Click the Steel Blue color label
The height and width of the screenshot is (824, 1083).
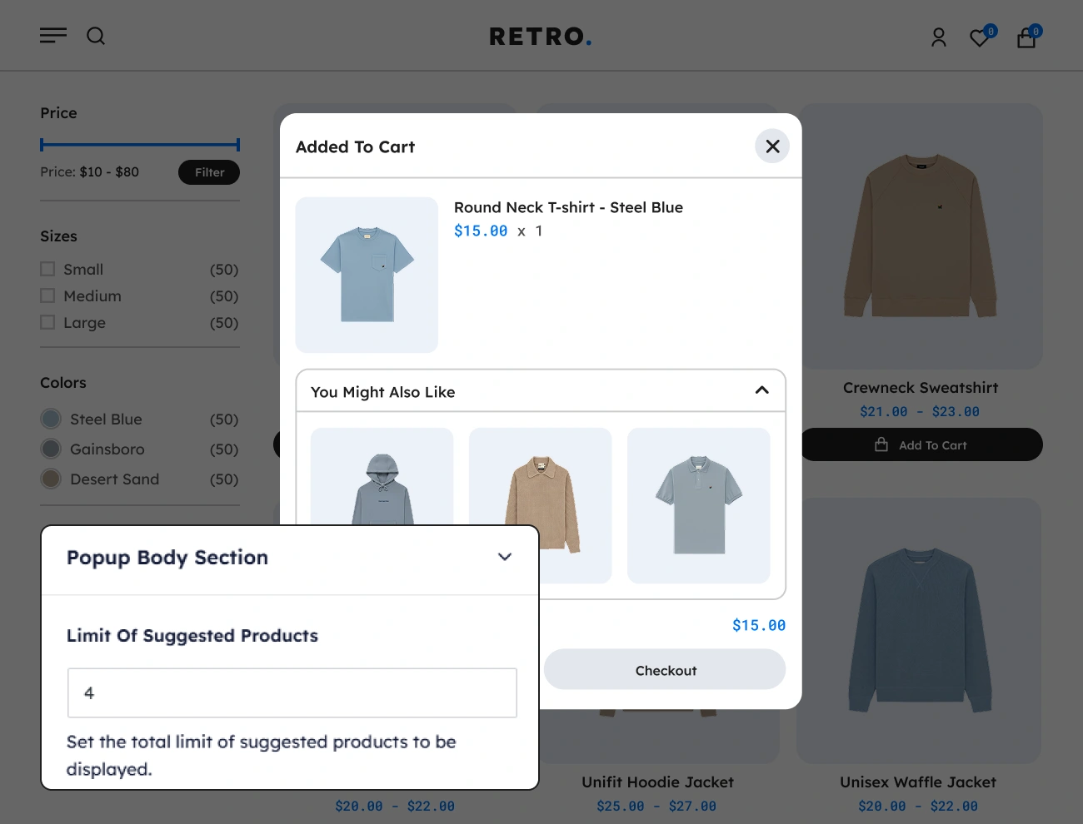coord(106,419)
